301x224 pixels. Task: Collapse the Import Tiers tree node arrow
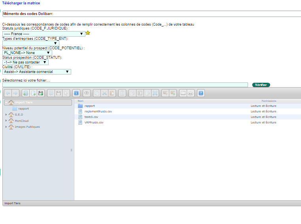[x=6, y=103]
